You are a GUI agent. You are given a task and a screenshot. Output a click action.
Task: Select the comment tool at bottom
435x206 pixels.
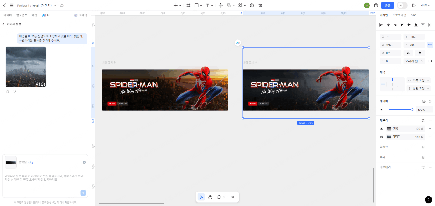219,197
